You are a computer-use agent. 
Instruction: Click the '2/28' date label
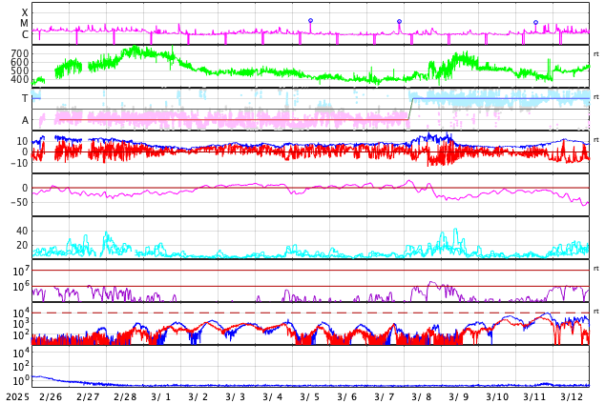[125, 396]
